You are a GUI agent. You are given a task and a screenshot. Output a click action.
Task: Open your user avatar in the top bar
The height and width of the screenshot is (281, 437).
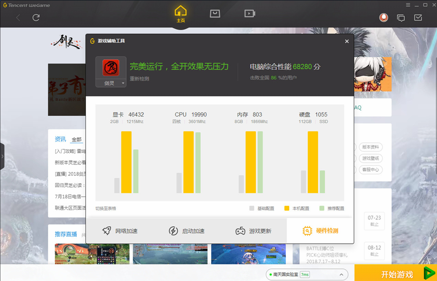pyautogui.click(x=384, y=18)
